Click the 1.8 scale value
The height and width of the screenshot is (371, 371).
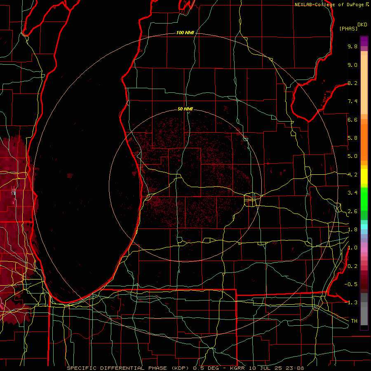352,230
